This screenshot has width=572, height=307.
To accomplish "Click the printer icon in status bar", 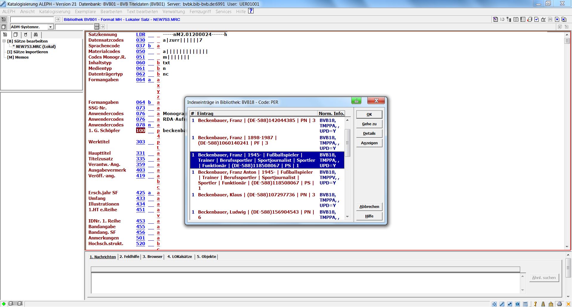I will point(559,304).
